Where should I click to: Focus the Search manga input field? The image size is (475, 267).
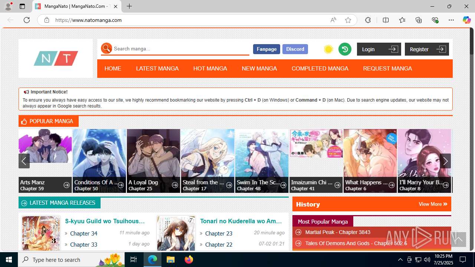(181, 49)
